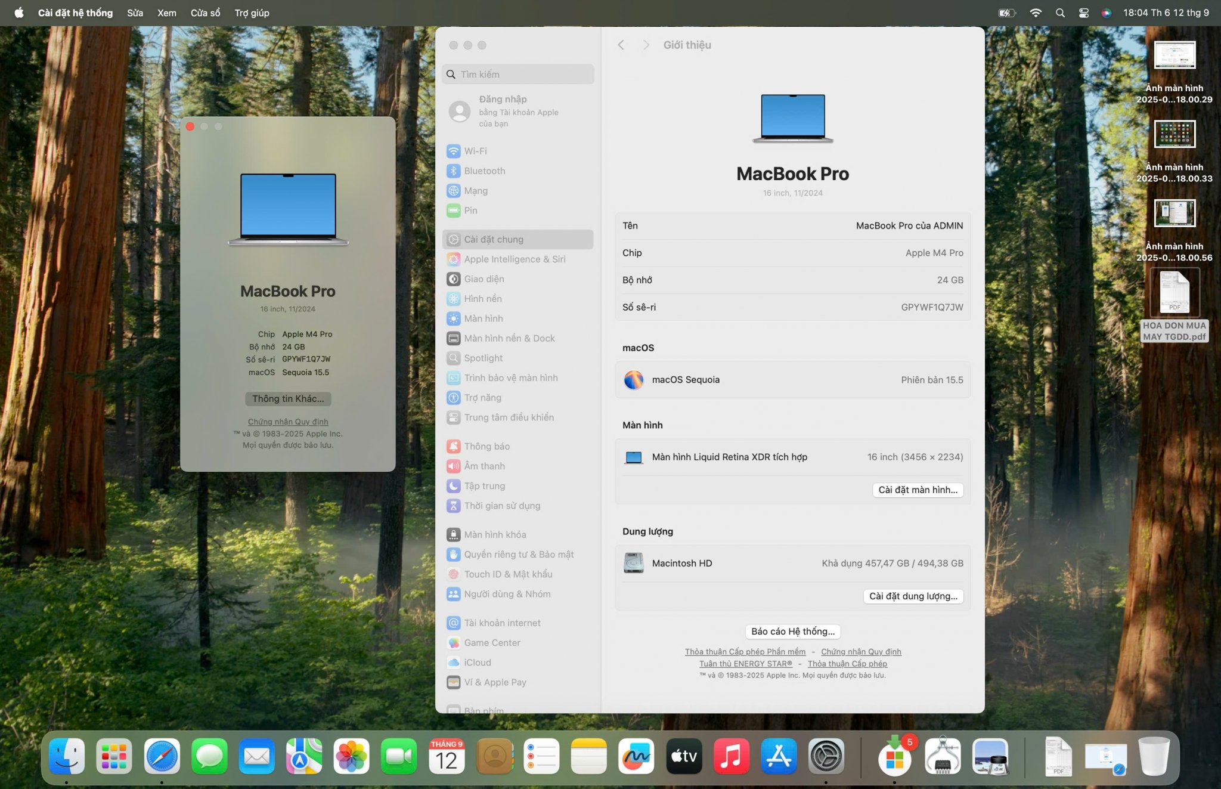Open Wi-Fi settings in sidebar
The width and height of the screenshot is (1221, 789).
tap(475, 151)
